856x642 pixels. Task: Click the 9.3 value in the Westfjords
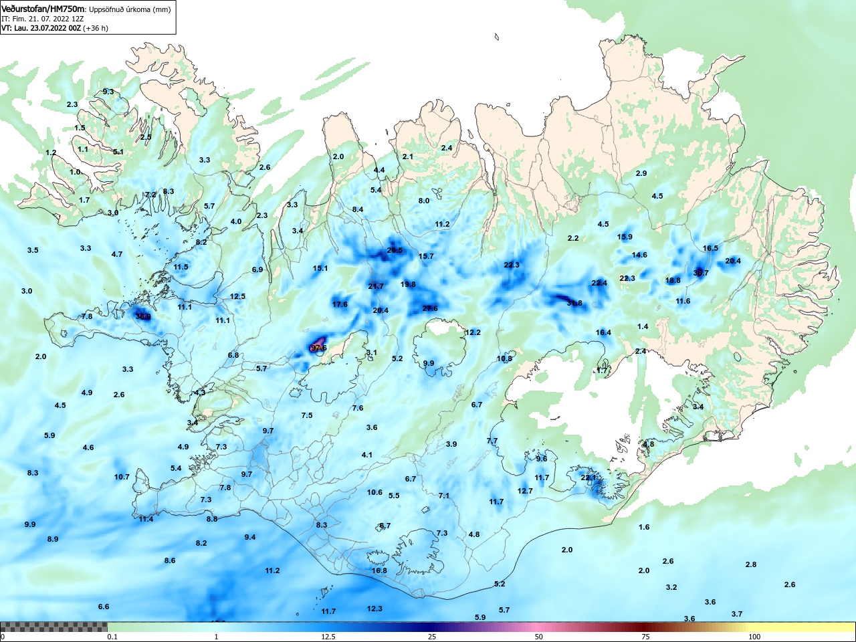(x=108, y=92)
